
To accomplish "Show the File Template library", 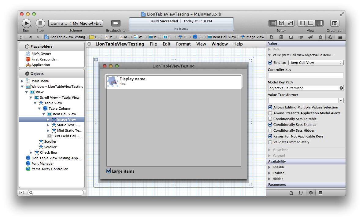I will [x=291, y=193].
